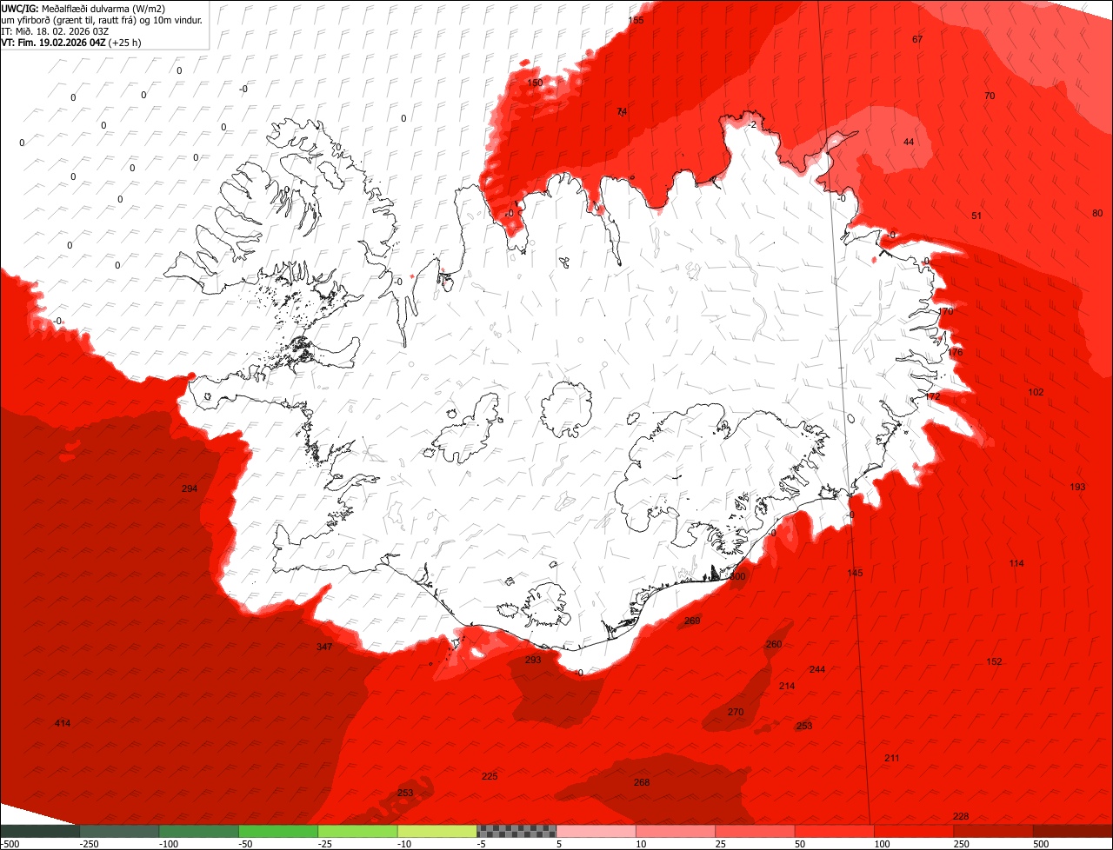The height and width of the screenshot is (850, 1113).
Task: Click the subtitle line mentioning '10m vindur'
Action: pos(102,19)
